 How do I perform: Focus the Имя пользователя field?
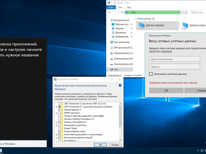[175, 59]
